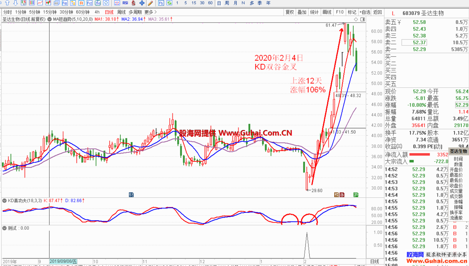Screen dimensions: 469x266
Task: Click the green refresh icon
Action: tap(169, 3)
